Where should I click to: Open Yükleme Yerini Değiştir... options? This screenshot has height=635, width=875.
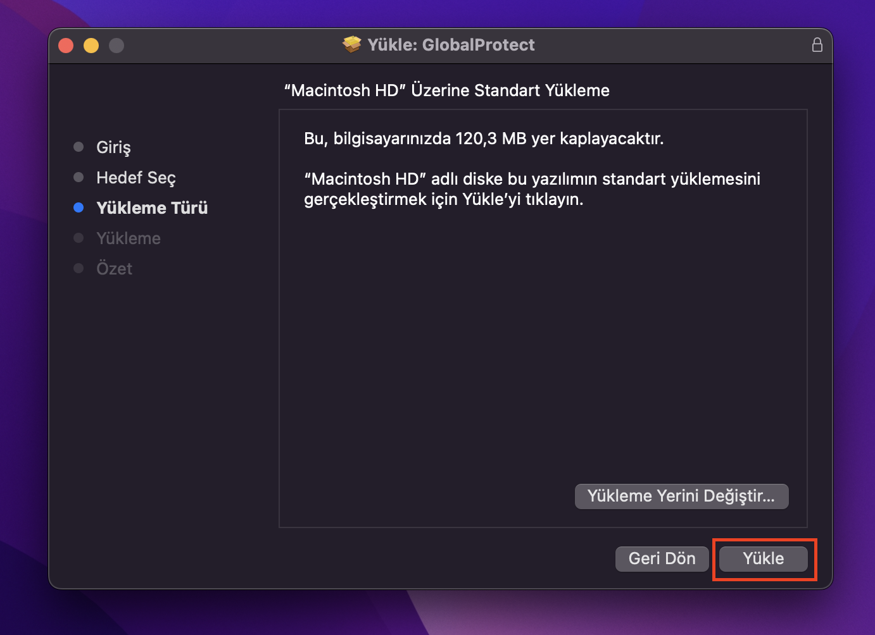click(681, 496)
